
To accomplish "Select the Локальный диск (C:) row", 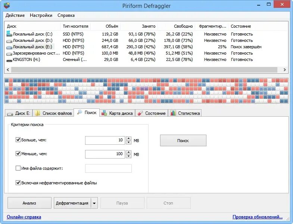I will coord(146,34).
